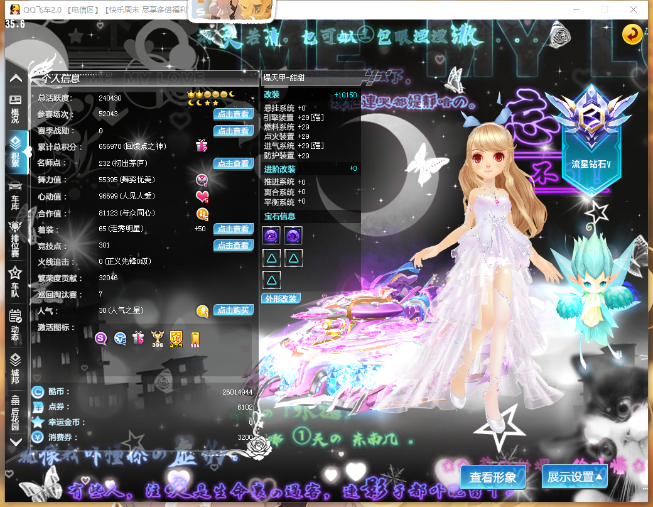
Task: Click the second empty triangle gem slot
Action: (294, 258)
